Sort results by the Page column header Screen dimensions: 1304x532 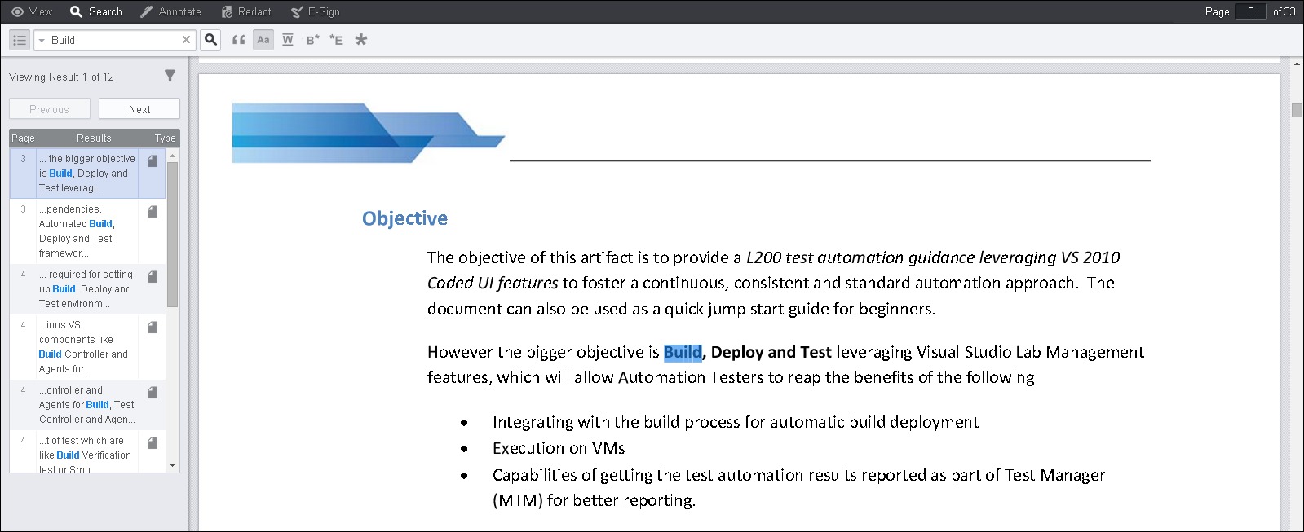point(23,138)
